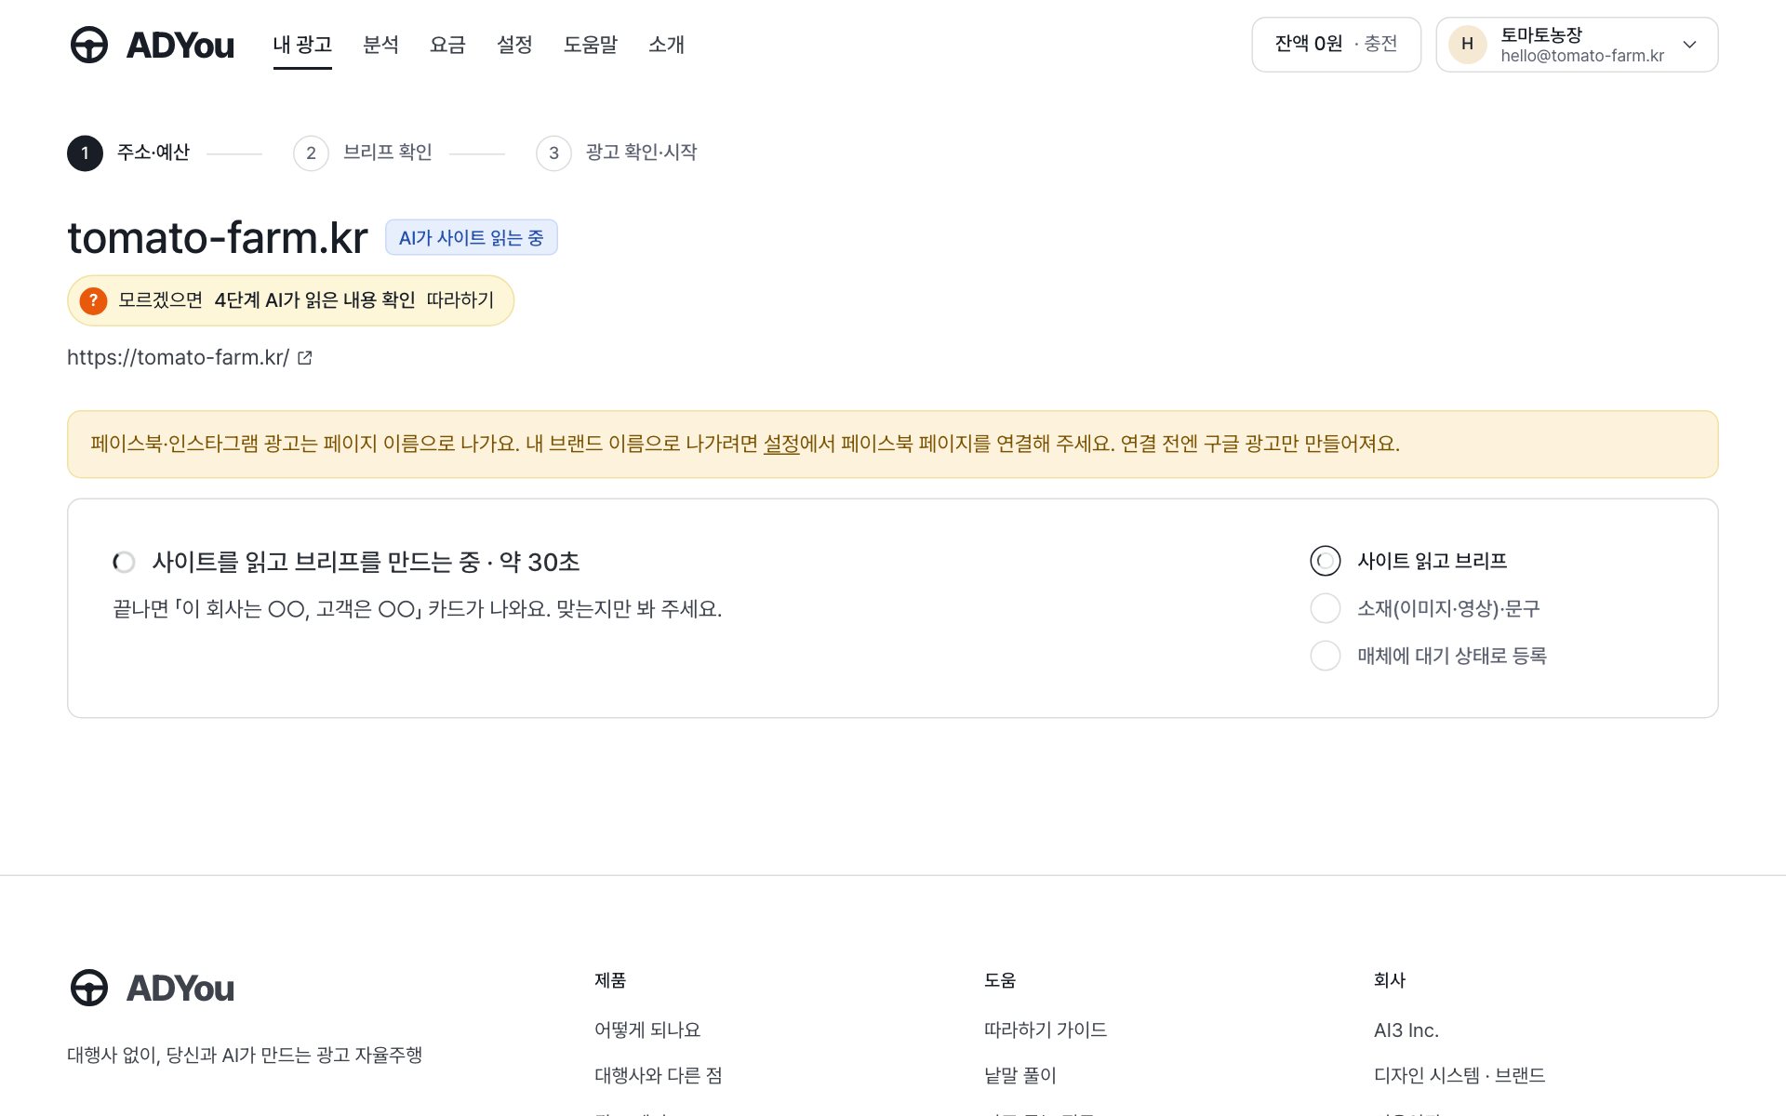Select the 사이트 읽고 브리프 progress circle

(x=1325, y=561)
